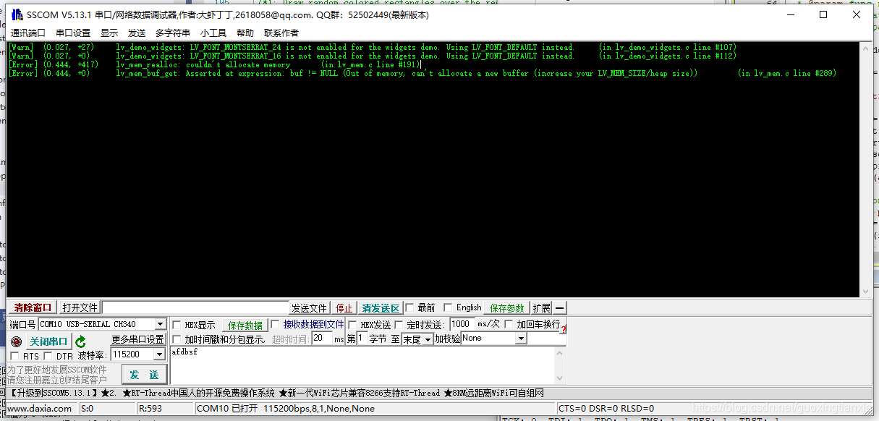Viewport: 879px width, 421px height.
Task: Click the red port status indicator icon
Action: coord(16,341)
